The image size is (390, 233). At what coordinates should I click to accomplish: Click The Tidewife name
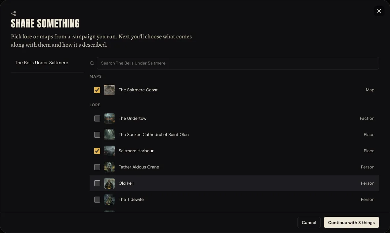[x=131, y=199]
